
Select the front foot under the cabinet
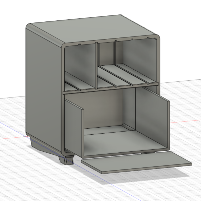pos(66,160)
